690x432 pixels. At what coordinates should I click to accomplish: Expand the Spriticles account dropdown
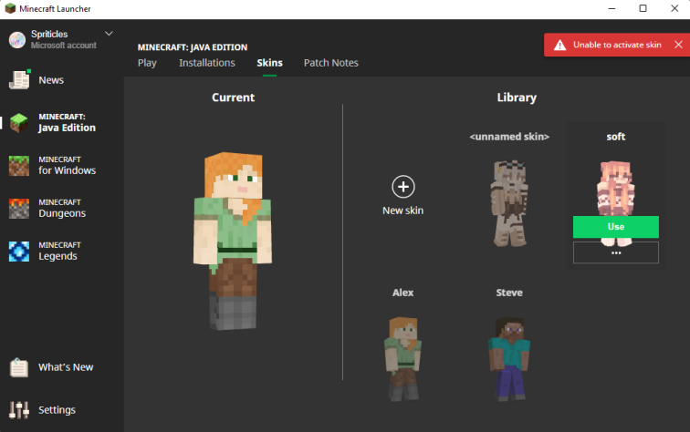coord(110,34)
